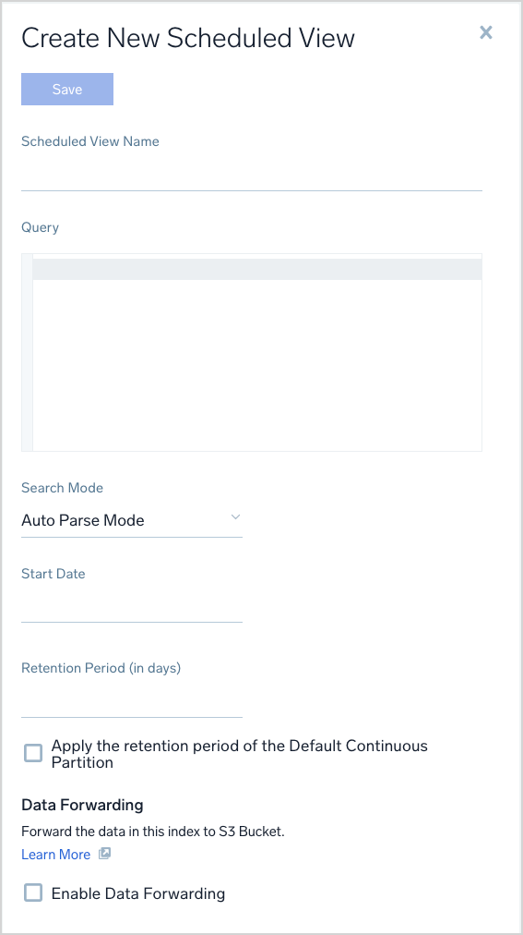Focus the Scheduled View Name field
This screenshot has height=935, width=523.
coord(252,175)
